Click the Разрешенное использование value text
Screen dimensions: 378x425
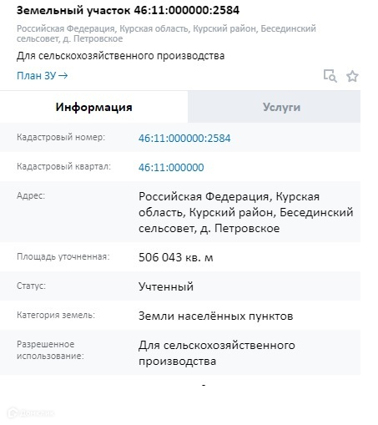click(217, 353)
